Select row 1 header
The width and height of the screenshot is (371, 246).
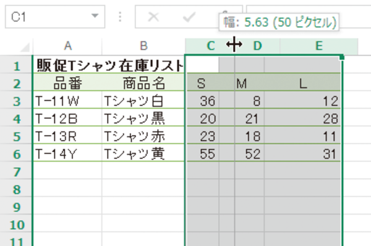pos(16,66)
